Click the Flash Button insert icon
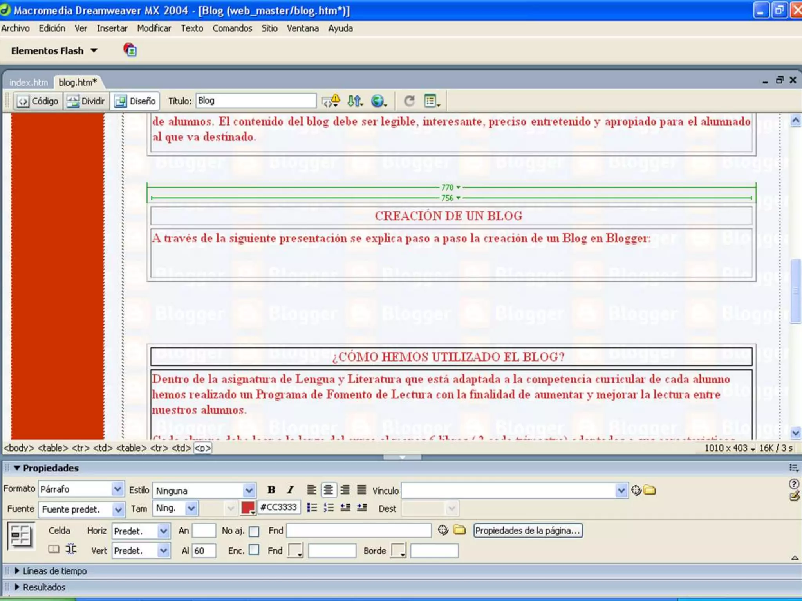This screenshot has height=601, width=802. coord(130,50)
